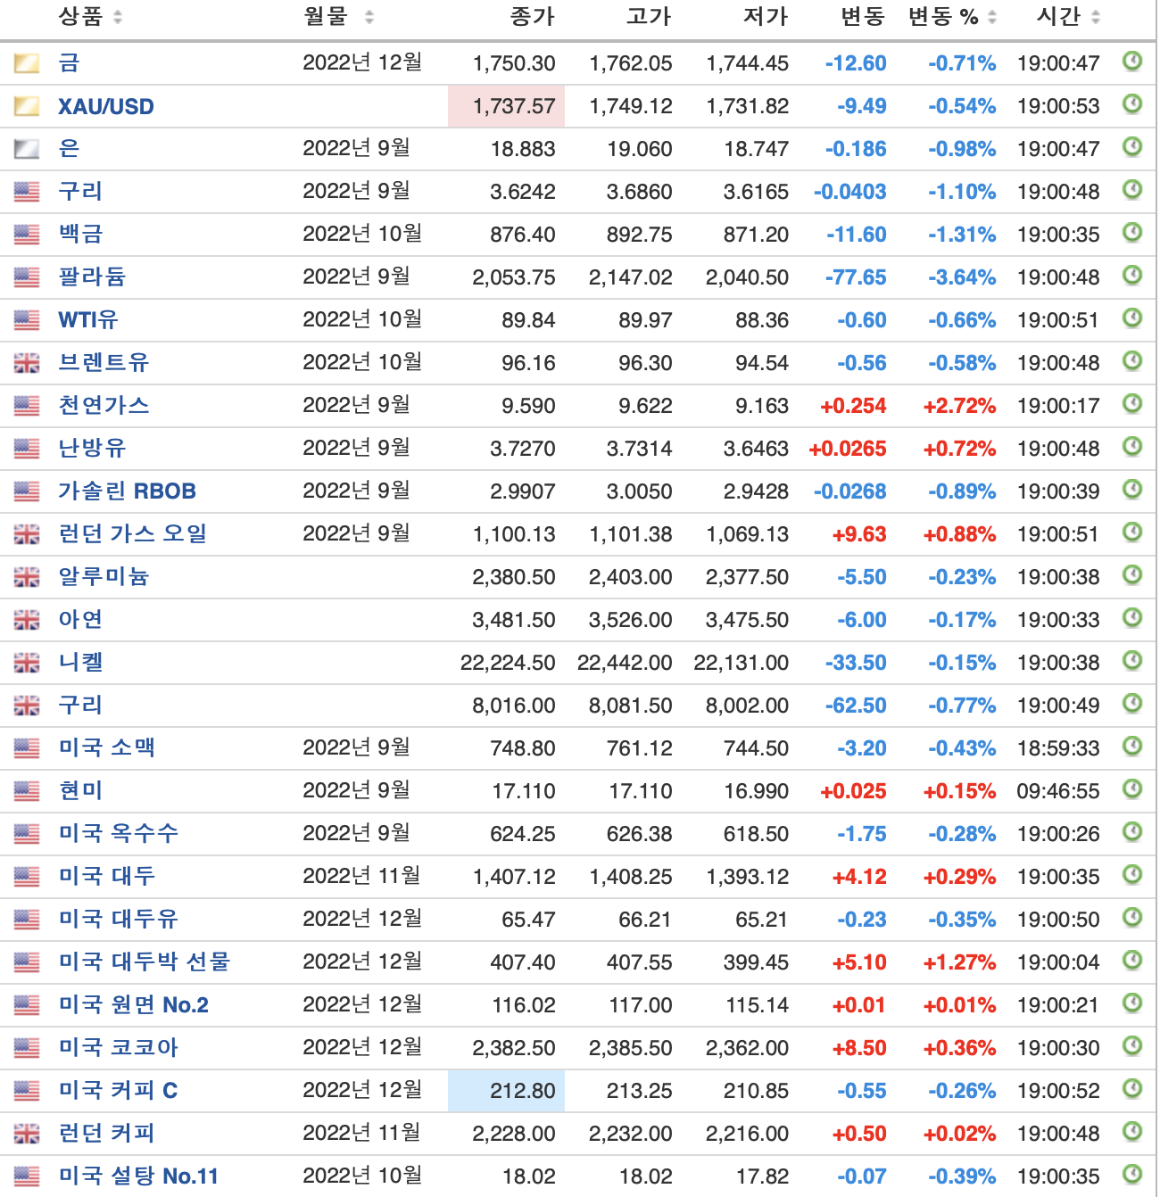Image resolution: width=1160 pixels, height=1197 pixels.
Task: Click the clock icon in the 팔라듐 row
Action: (1132, 276)
